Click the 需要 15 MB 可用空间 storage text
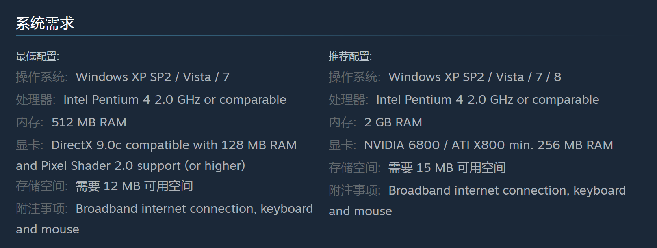Screen dimensions: 657x248 click(x=447, y=168)
